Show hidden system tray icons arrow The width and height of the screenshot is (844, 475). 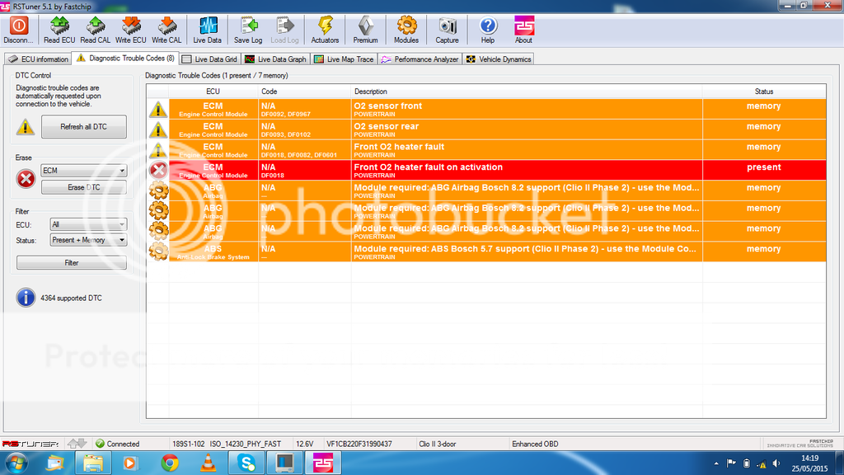pyautogui.click(x=716, y=463)
